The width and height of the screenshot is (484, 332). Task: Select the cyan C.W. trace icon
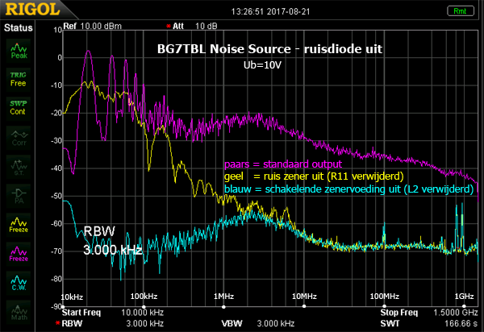[19, 283]
